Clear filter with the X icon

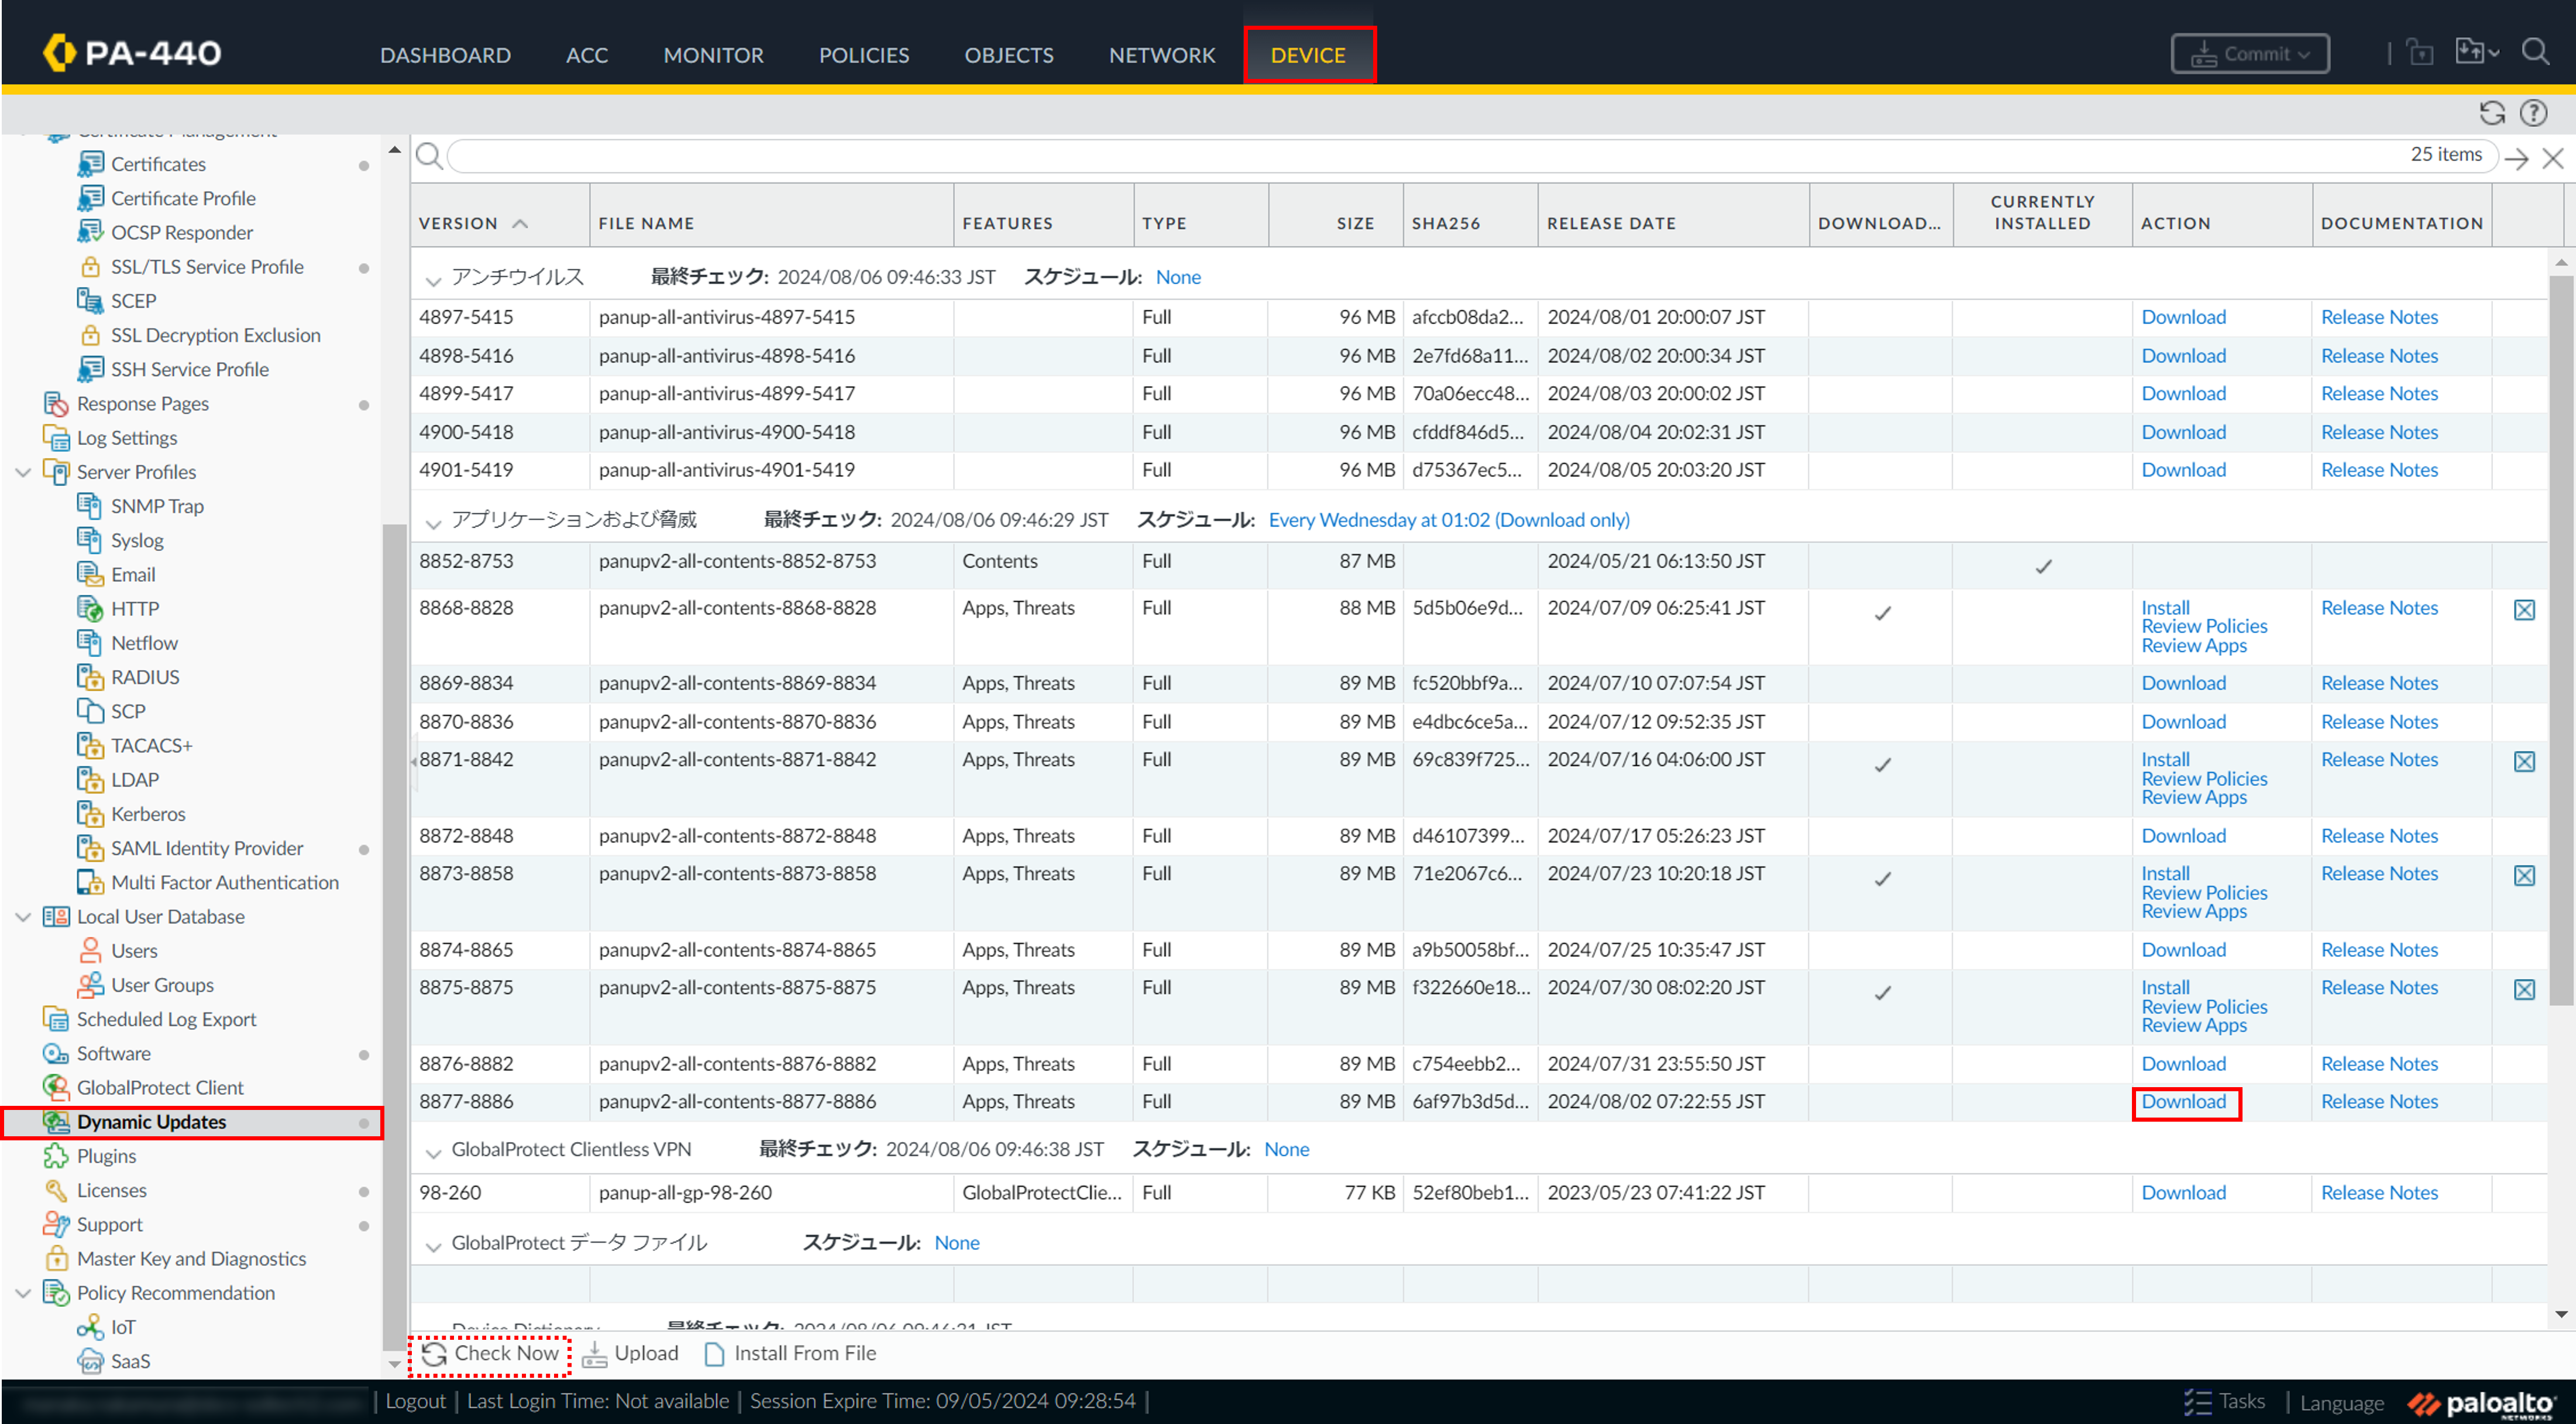(2552, 158)
